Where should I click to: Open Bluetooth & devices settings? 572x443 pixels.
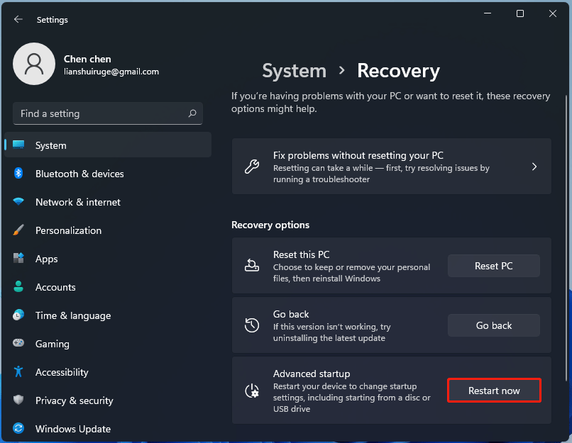[108, 174]
